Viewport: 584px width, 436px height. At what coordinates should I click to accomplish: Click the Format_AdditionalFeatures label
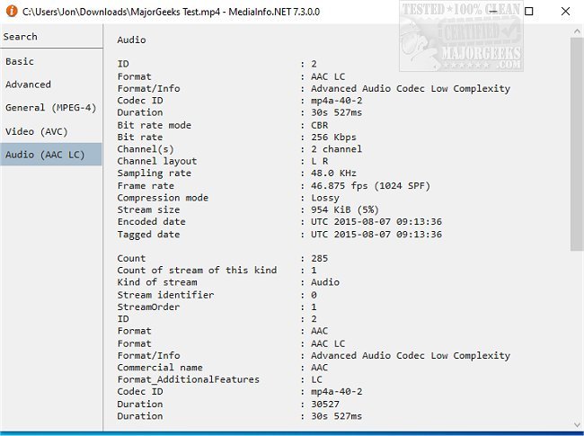point(188,379)
